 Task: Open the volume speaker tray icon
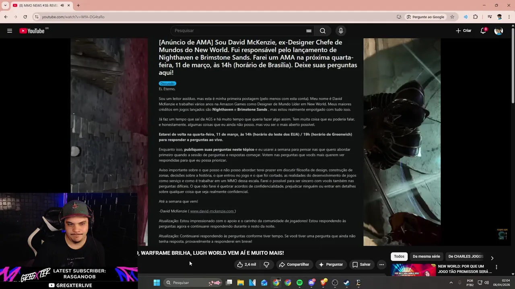(487, 283)
